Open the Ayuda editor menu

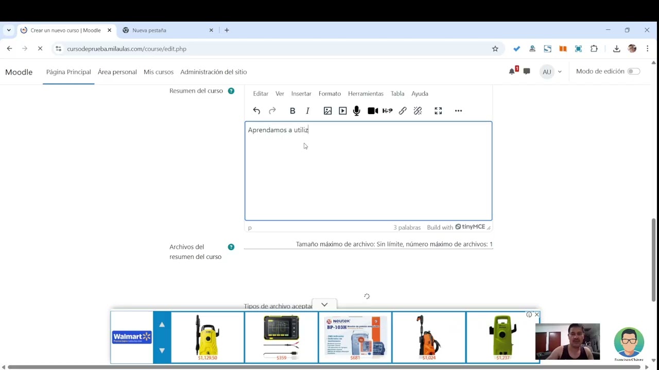pyautogui.click(x=420, y=94)
